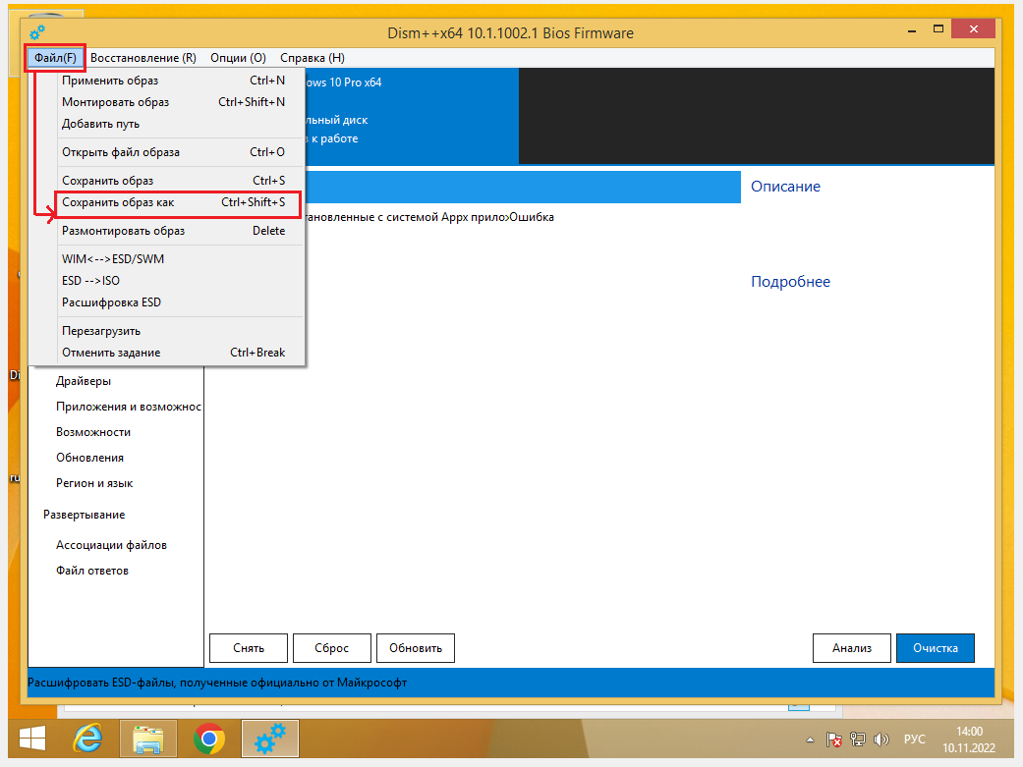
Task: Show hidden tray icons arrow
Action: pos(810,740)
